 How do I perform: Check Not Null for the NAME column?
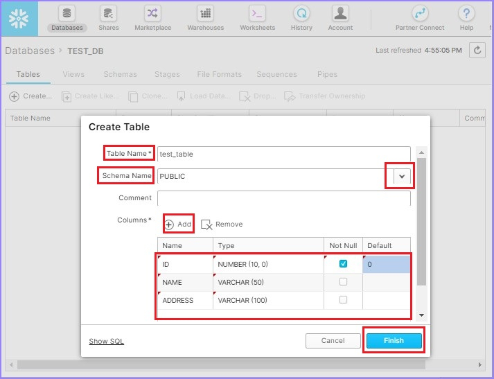click(x=343, y=281)
